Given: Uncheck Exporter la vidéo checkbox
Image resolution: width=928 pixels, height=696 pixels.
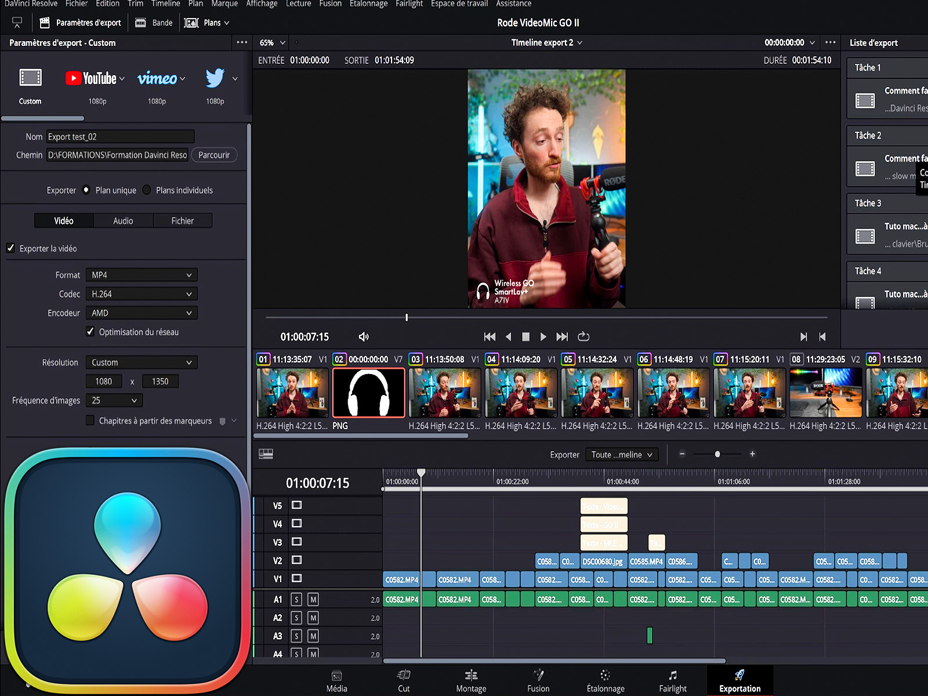Looking at the screenshot, I should tap(10, 248).
